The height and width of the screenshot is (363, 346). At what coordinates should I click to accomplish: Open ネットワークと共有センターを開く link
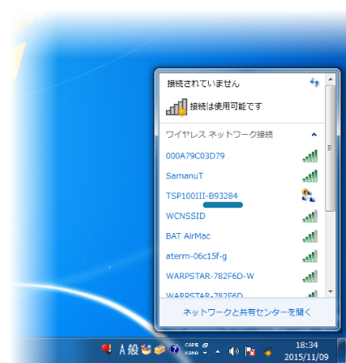[247, 312]
